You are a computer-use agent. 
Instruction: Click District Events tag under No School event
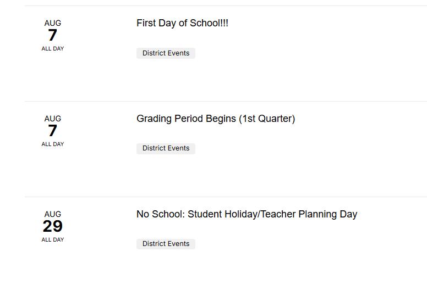pyautogui.click(x=166, y=244)
